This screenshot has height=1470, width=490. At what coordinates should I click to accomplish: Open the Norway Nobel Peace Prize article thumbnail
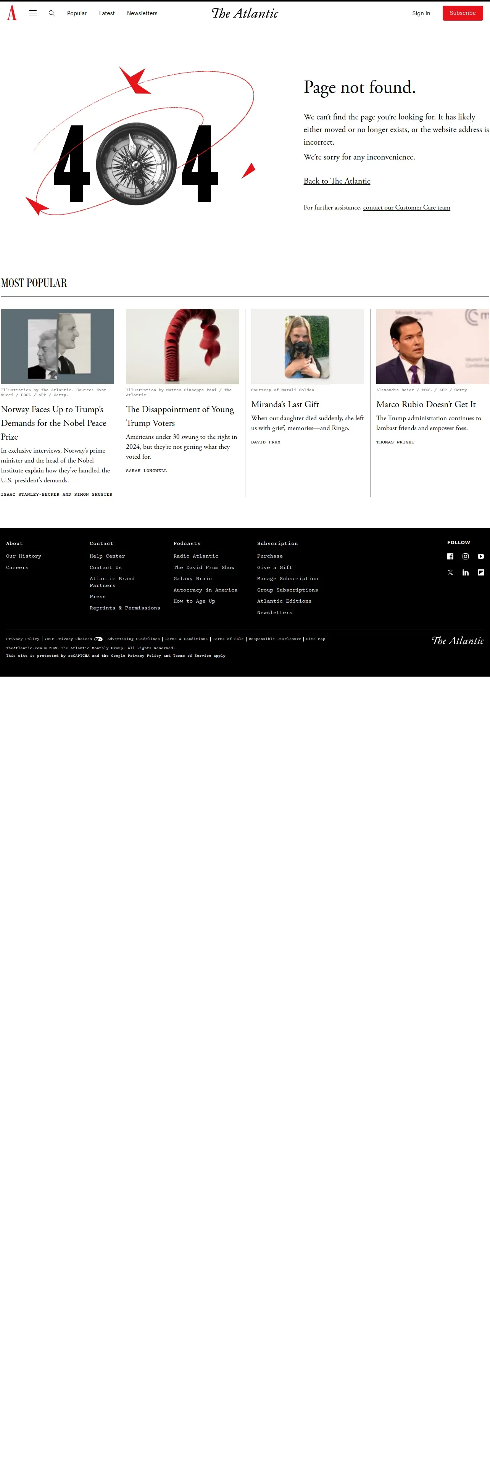click(57, 347)
